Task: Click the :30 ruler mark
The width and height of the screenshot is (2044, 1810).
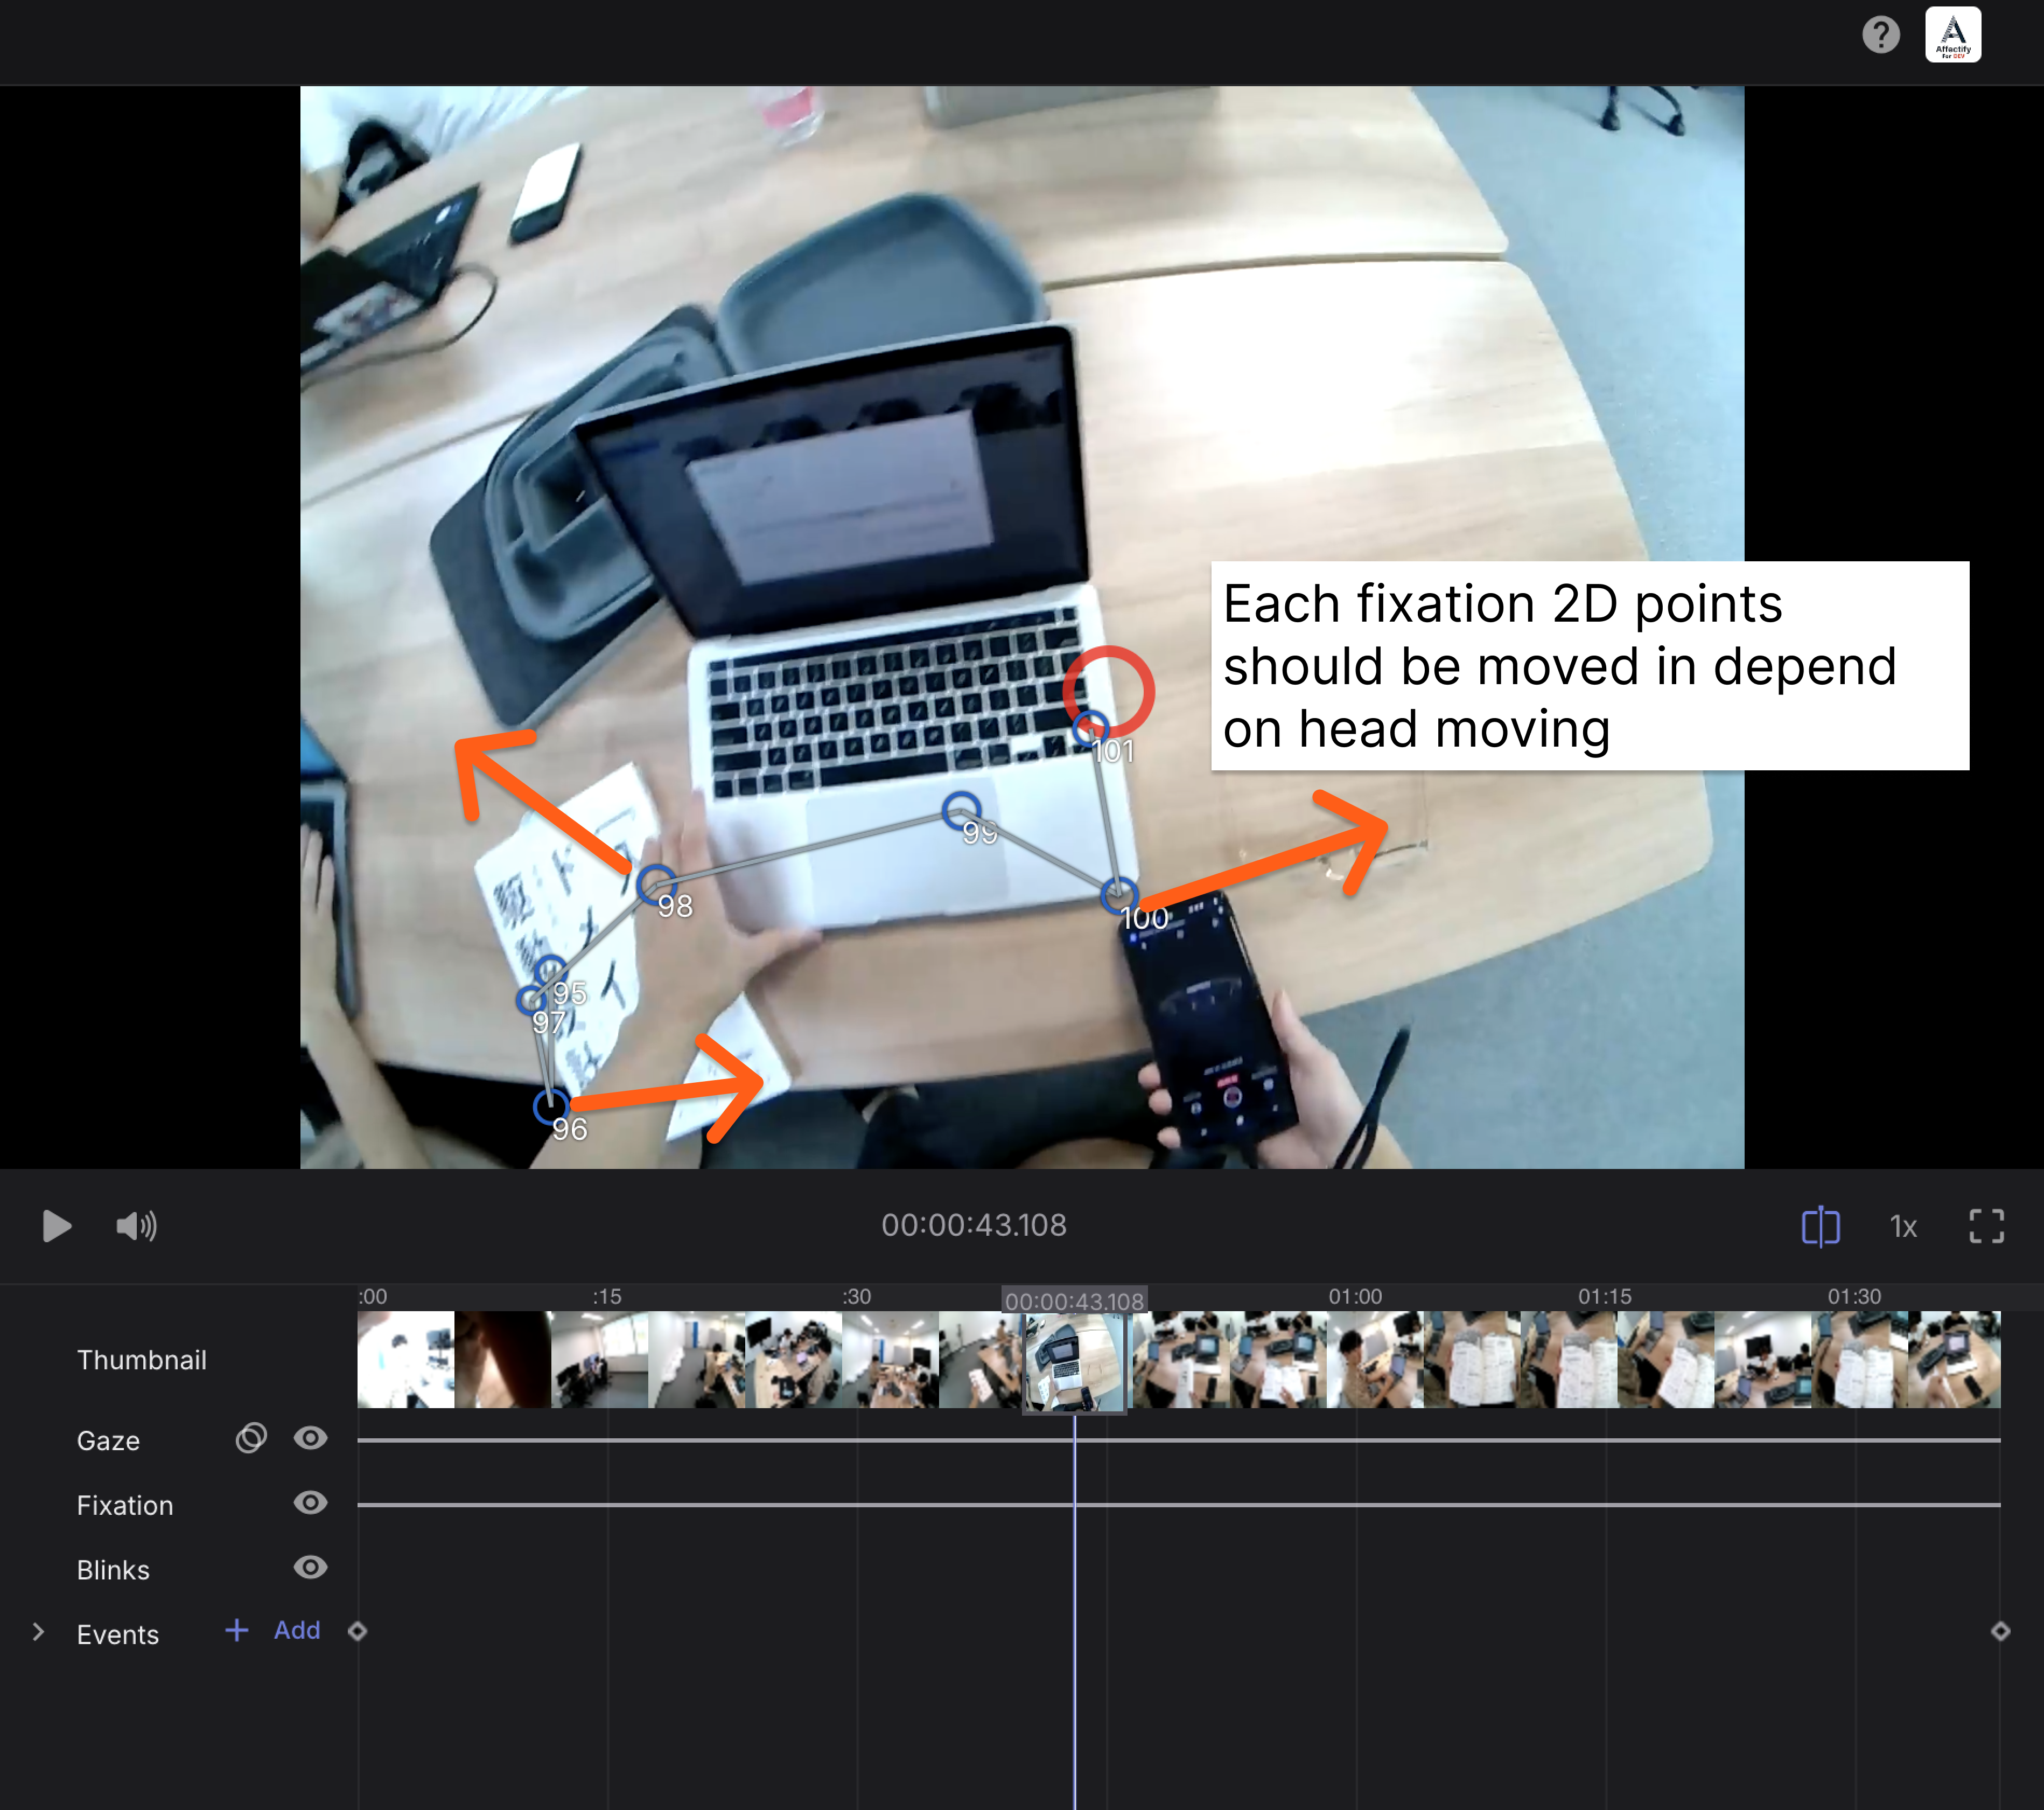Action: (857, 1296)
